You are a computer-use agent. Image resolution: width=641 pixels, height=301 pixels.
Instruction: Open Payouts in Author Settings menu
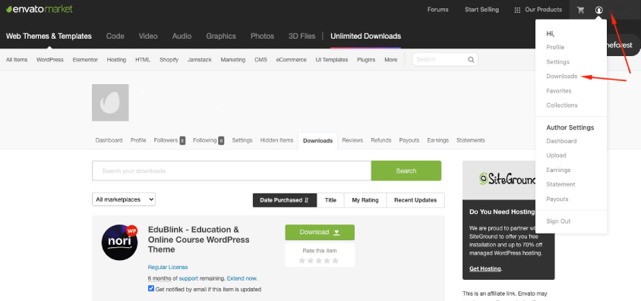tap(557, 199)
